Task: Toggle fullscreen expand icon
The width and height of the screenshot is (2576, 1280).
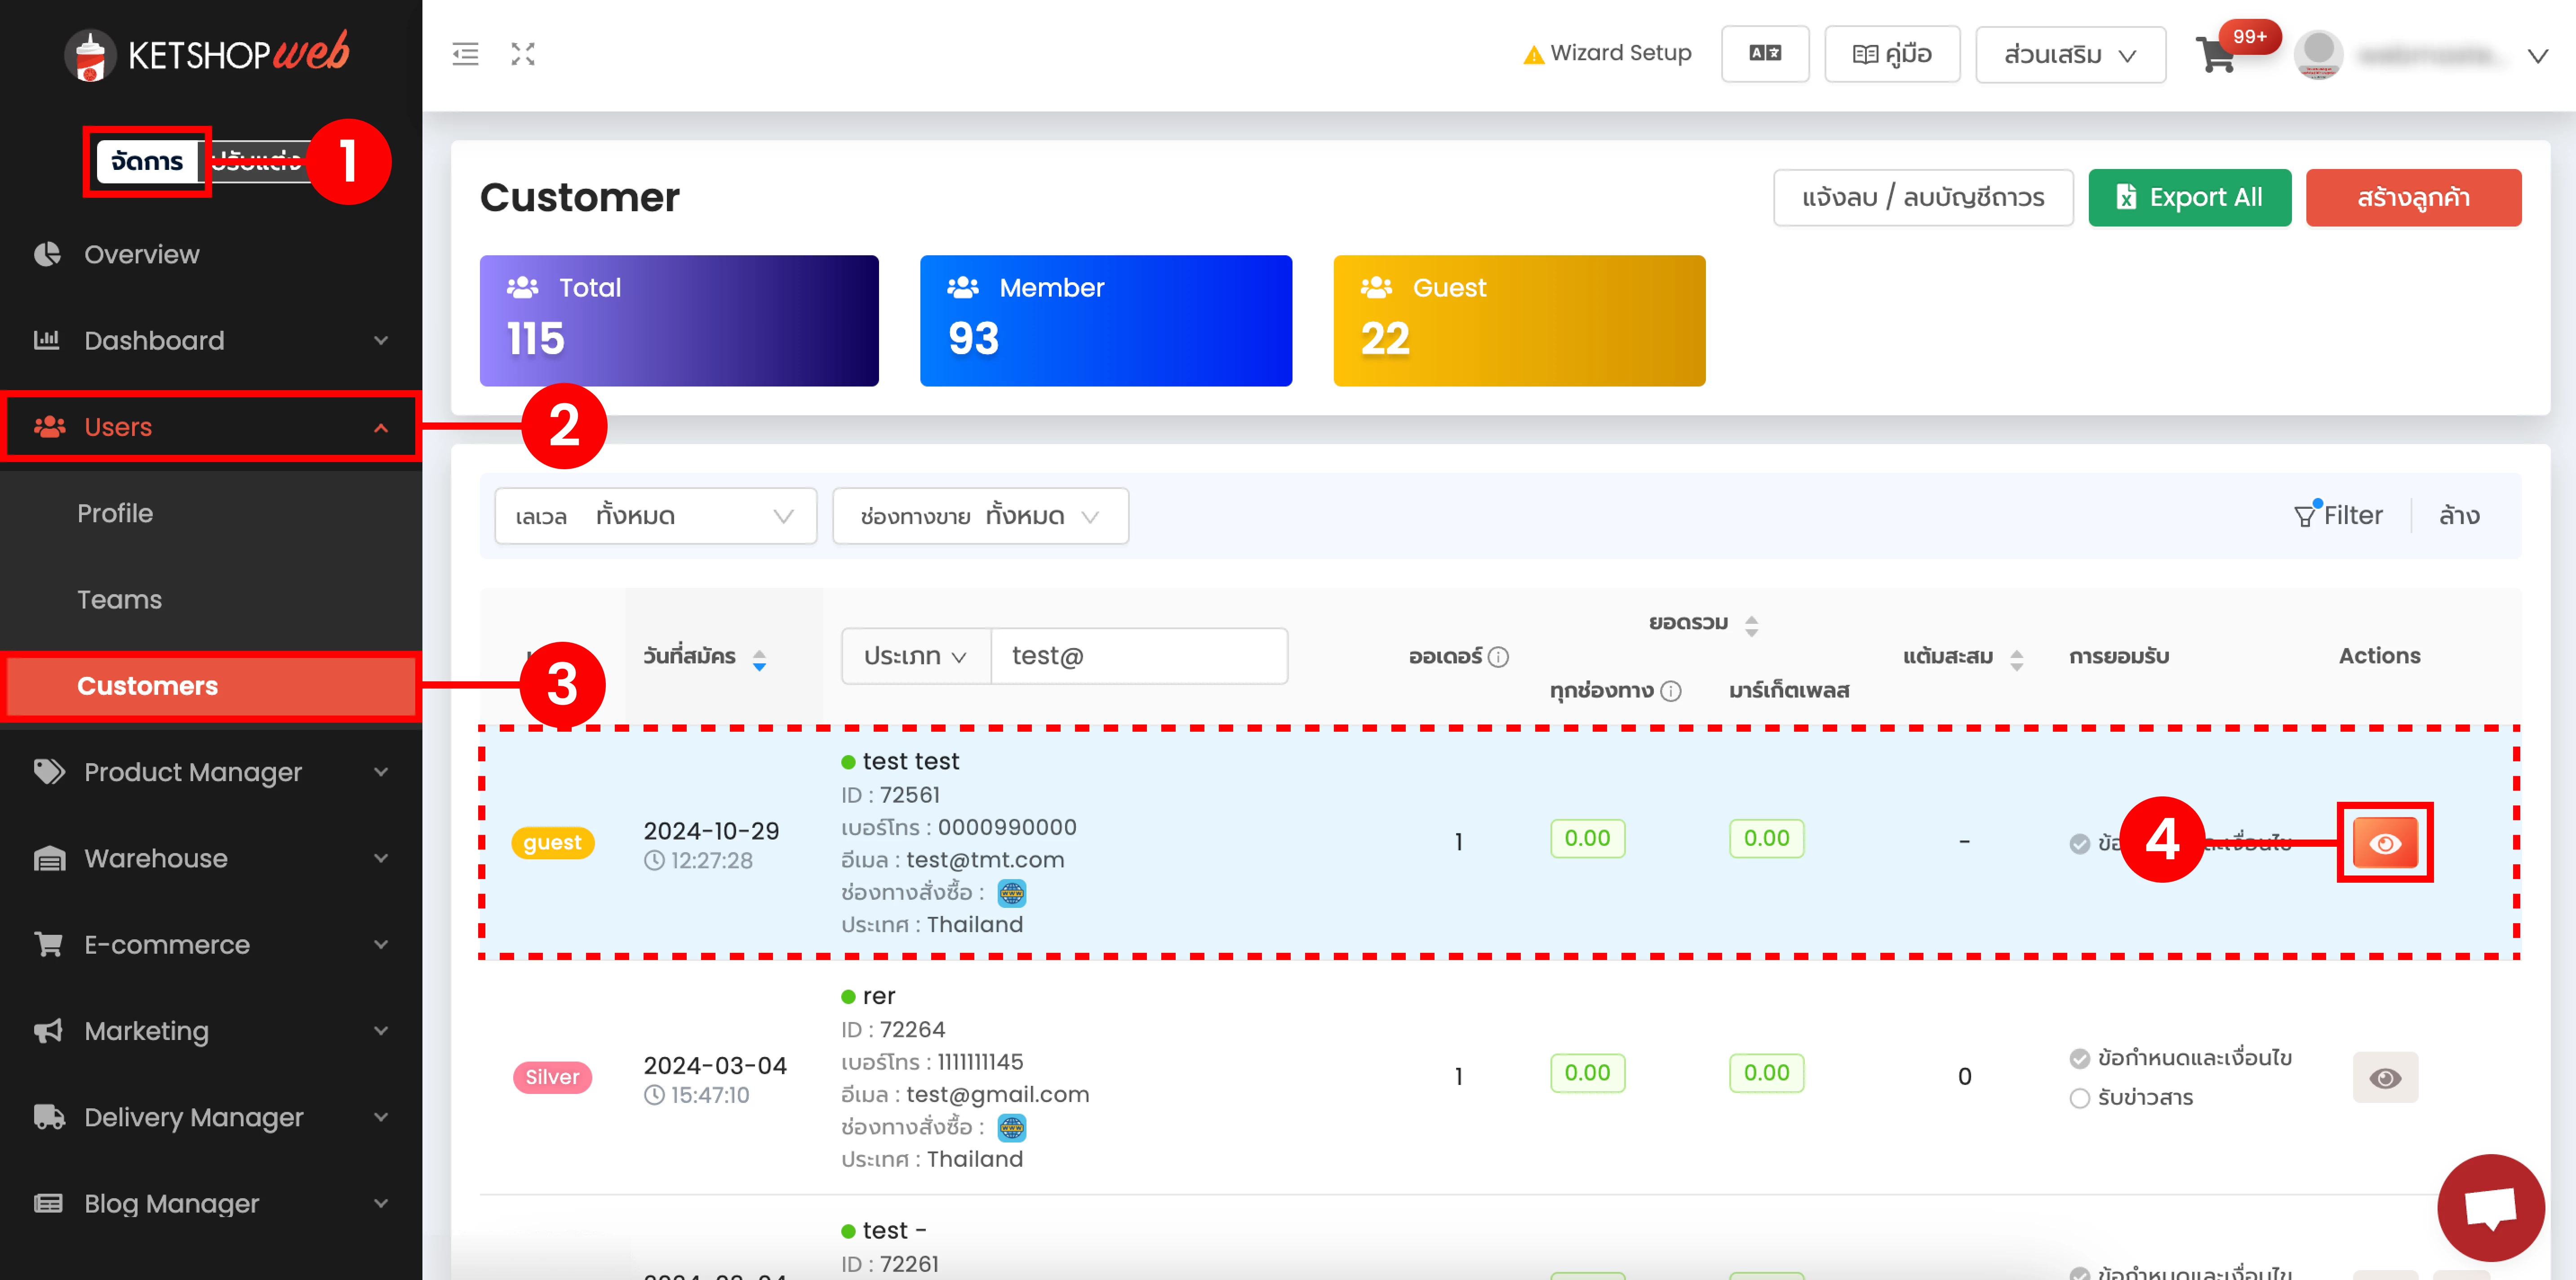Action: [x=523, y=54]
